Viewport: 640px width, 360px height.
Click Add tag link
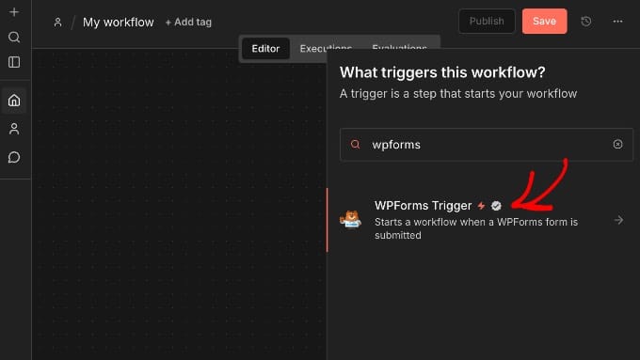point(188,22)
